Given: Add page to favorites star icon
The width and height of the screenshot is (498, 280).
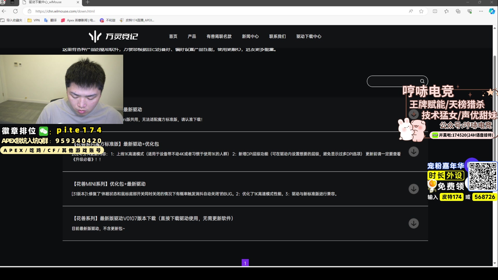Looking at the screenshot, I should point(421,11).
